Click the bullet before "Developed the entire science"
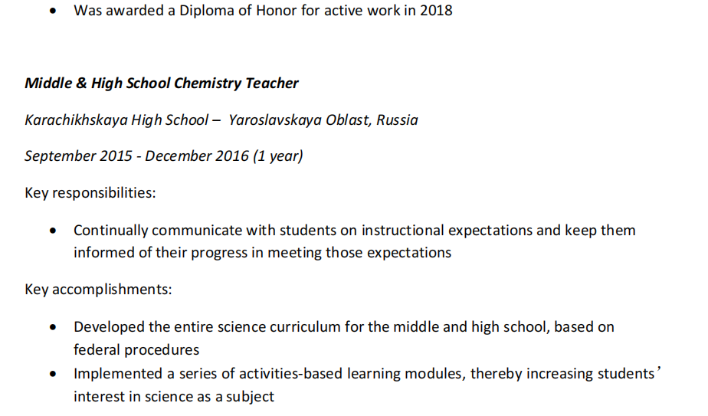The width and height of the screenshot is (708, 416). coord(52,328)
